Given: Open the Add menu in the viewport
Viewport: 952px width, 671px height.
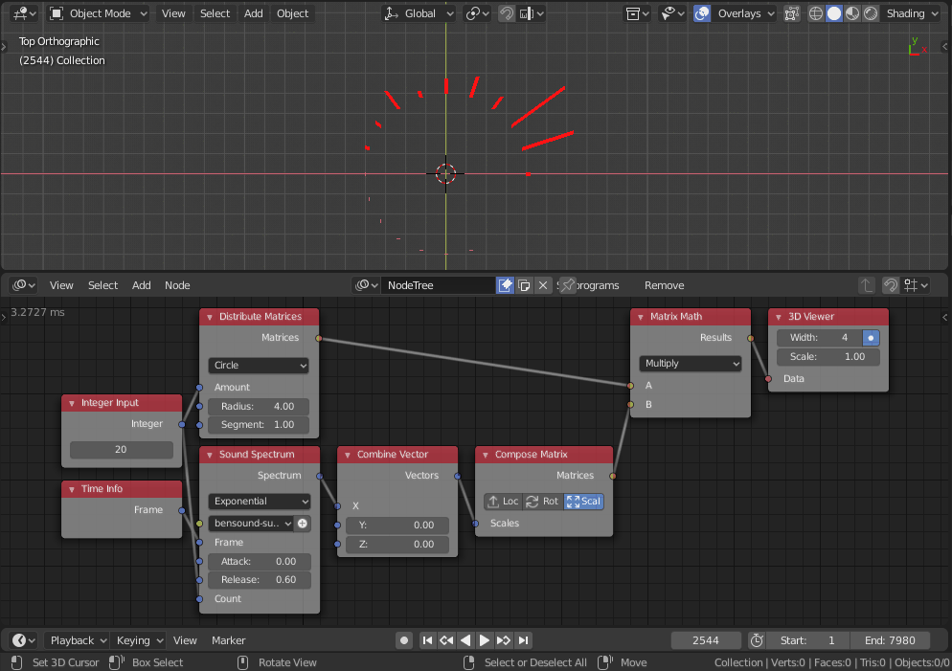Looking at the screenshot, I should pyautogui.click(x=252, y=13).
